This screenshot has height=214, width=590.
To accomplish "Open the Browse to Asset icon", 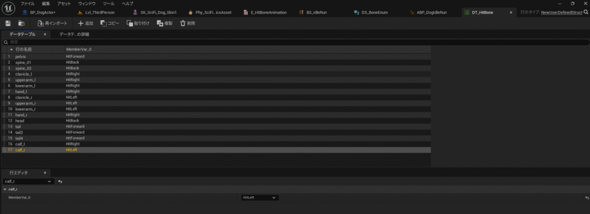I will [x=21, y=24].
